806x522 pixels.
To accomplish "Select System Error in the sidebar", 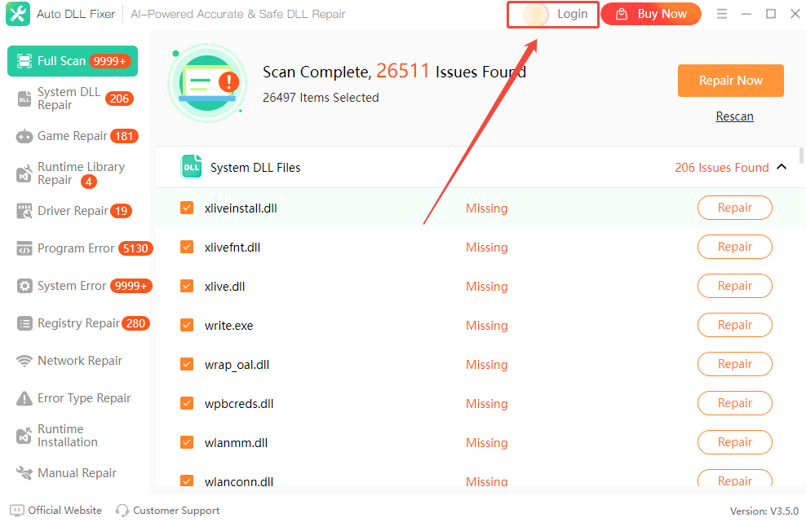I will (x=72, y=287).
